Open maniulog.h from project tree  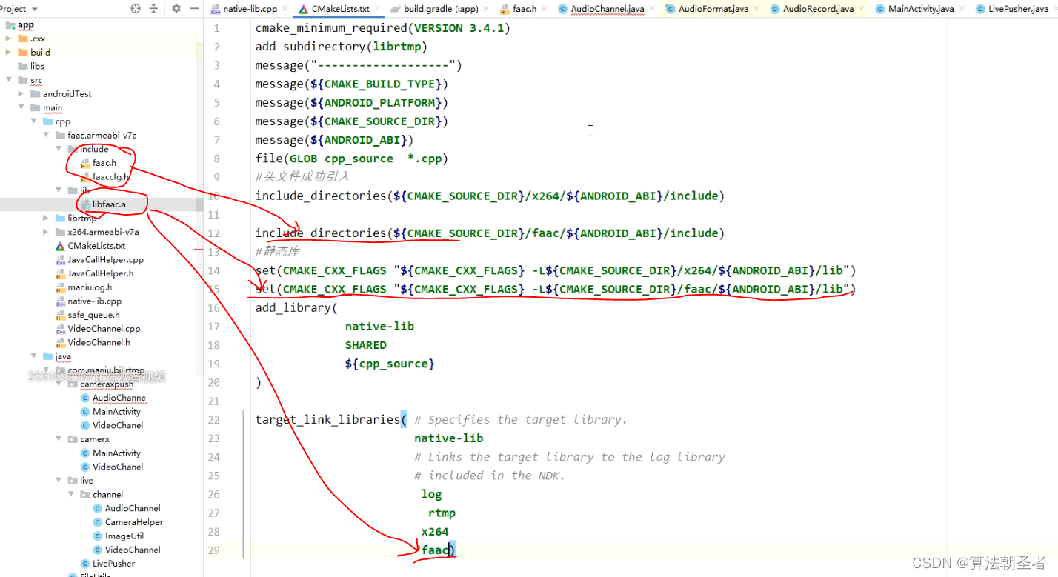[90, 287]
